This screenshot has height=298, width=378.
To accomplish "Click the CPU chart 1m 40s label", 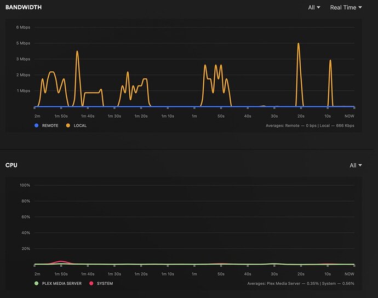I will click(x=88, y=274).
